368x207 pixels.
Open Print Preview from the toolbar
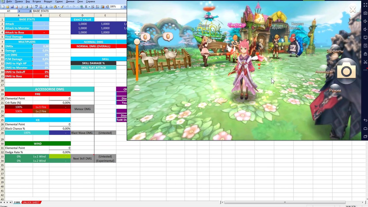pos(31,7)
